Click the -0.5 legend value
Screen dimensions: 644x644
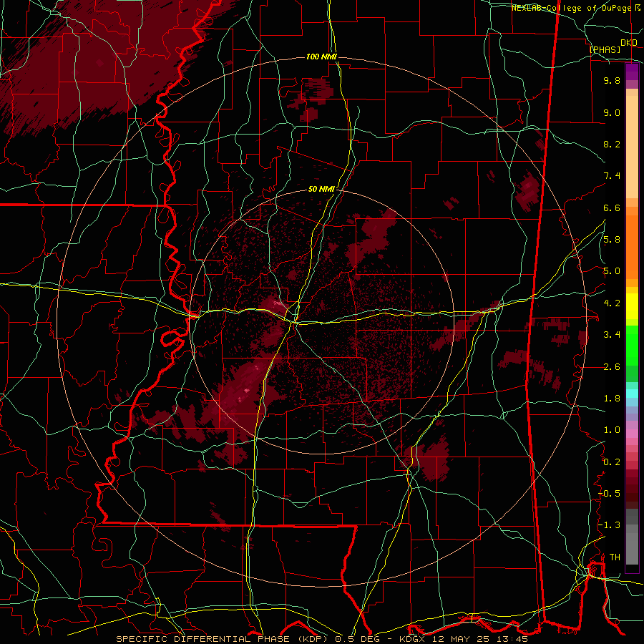pyautogui.click(x=609, y=494)
